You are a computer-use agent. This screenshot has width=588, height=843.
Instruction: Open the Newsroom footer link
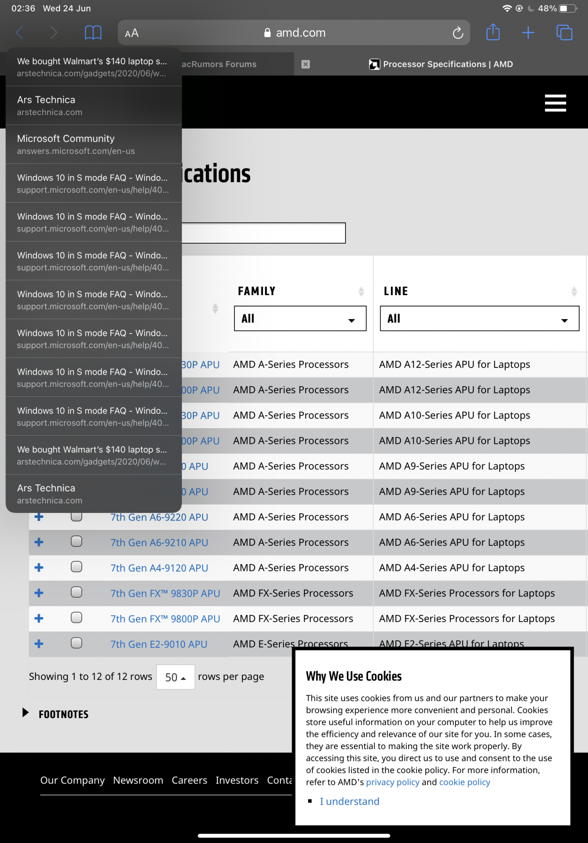pyautogui.click(x=138, y=781)
